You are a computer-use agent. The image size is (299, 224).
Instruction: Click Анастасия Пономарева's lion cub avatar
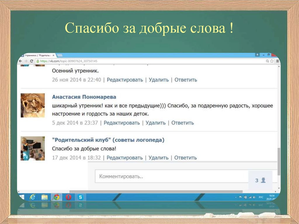coord(33,105)
